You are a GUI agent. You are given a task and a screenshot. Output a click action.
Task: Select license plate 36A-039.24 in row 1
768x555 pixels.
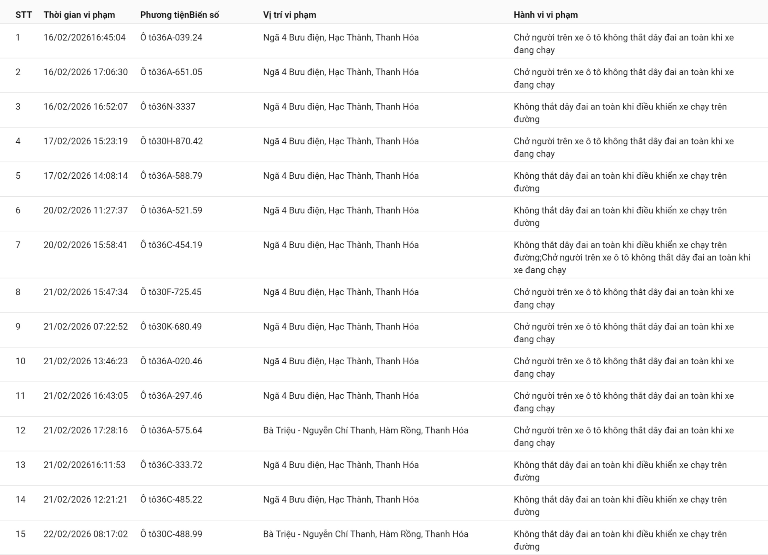(x=171, y=38)
